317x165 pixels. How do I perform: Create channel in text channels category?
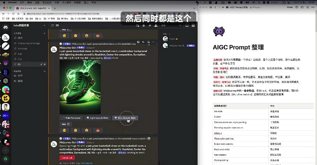[x=45, y=33]
